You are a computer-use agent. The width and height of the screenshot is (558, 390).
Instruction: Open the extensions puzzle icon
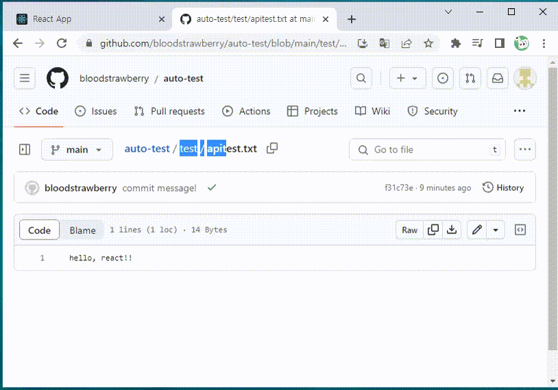455,43
